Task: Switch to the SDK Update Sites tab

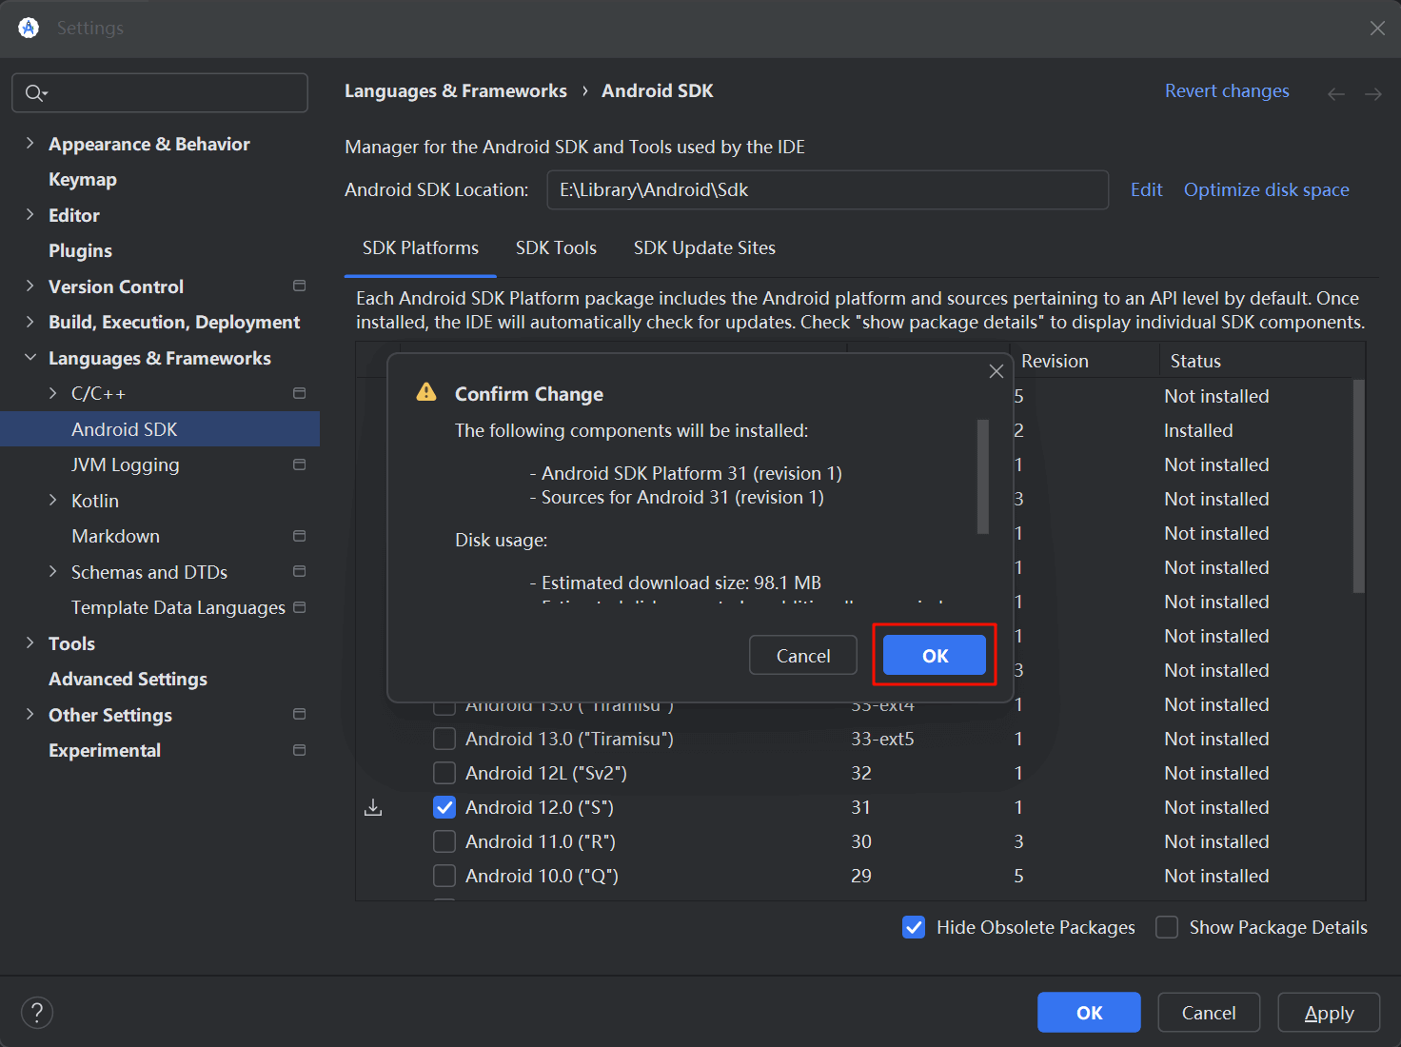Action: click(x=704, y=248)
